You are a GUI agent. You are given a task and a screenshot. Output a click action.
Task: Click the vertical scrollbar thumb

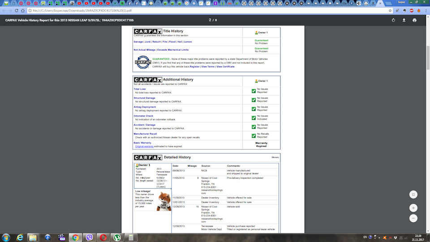click(428, 58)
